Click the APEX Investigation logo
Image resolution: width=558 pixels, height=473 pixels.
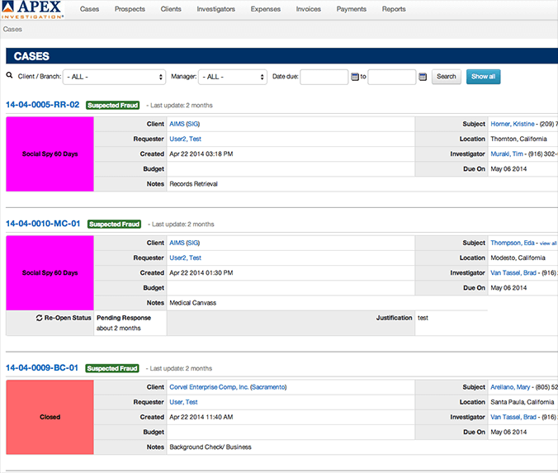[x=34, y=10]
